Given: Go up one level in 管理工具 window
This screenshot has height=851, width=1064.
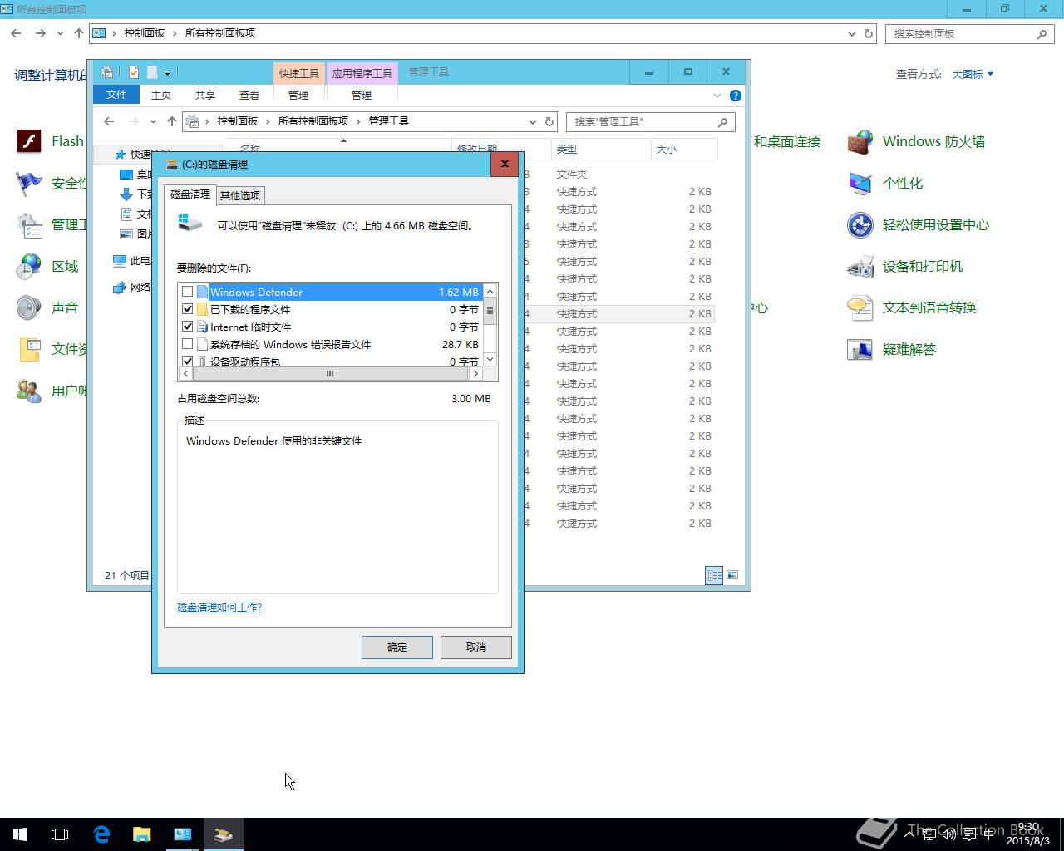Looking at the screenshot, I should [172, 121].
